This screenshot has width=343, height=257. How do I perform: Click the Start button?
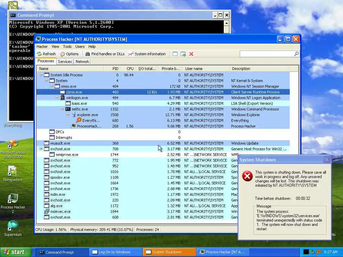click(15, 252)
